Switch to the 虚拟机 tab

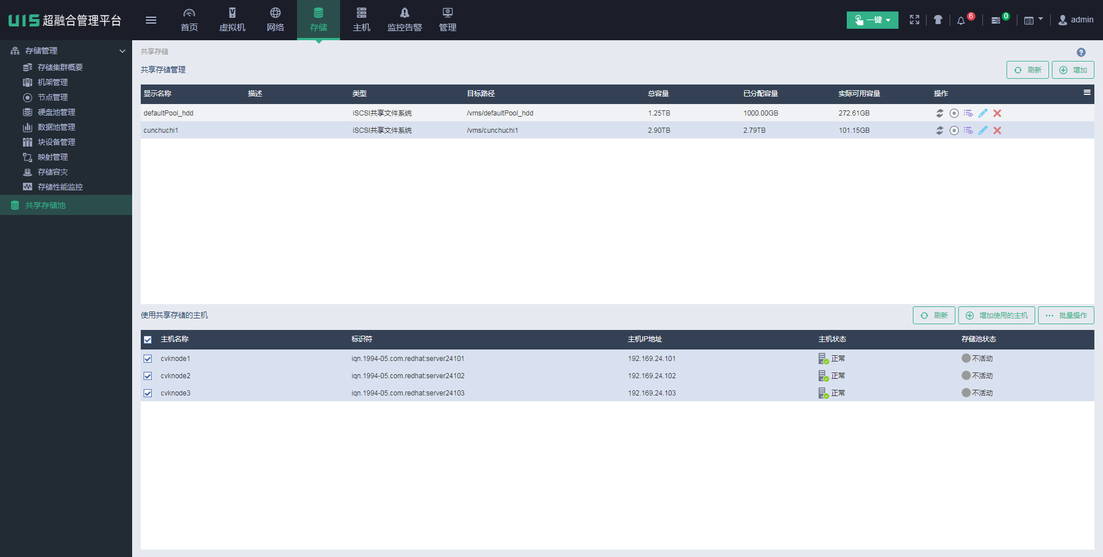tap(232, 20)
